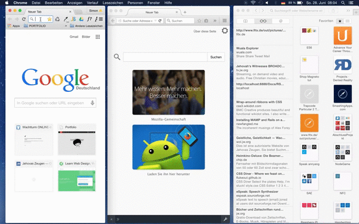
Task: Focus Safari's address and search field
Action: [x=297, y=10]
